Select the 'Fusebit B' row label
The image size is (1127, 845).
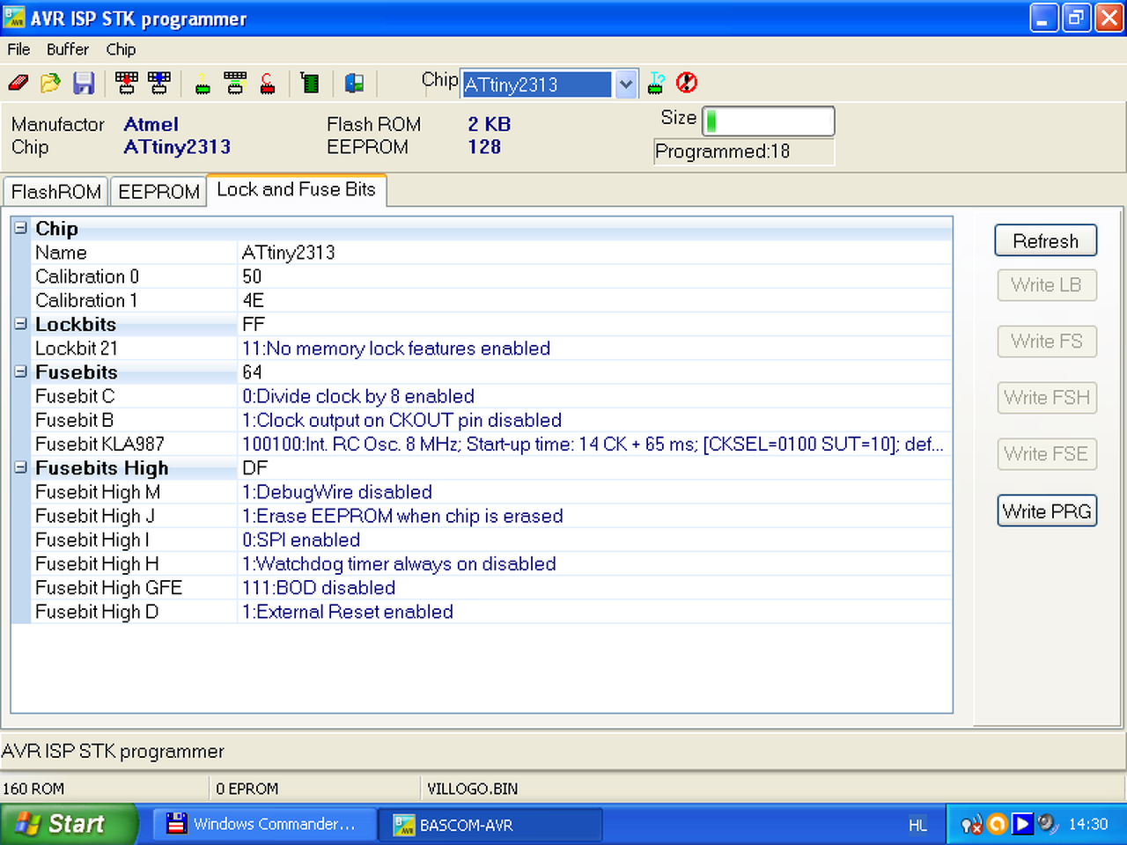tap(75, 420)
